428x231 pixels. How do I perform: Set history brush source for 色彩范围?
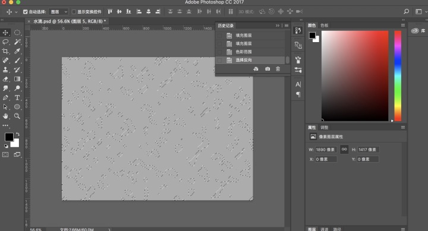click(219, 52)
